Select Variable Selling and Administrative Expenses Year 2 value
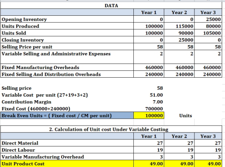 (x=179, y=57)
